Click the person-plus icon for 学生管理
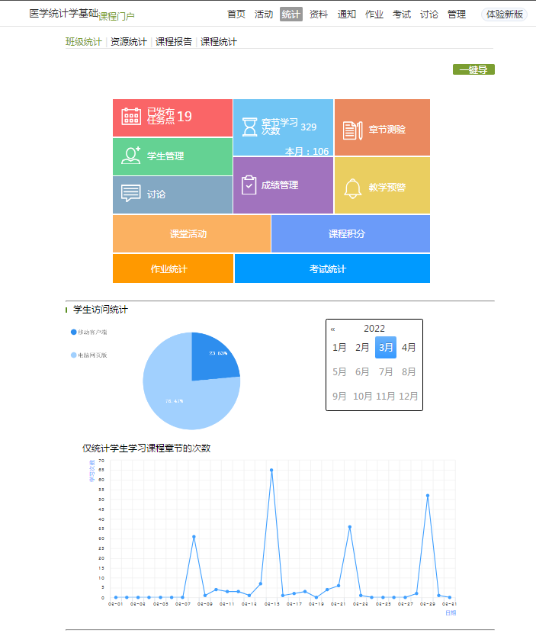The image size is (536, 633). point(131,156)
